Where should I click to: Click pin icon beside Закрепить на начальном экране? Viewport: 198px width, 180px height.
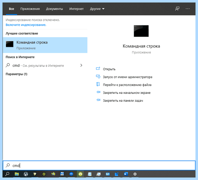pos(98,92)
